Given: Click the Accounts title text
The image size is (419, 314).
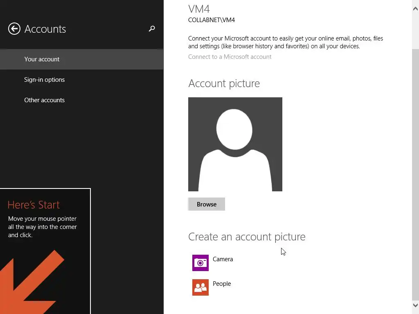Looking at the screenshot, I should (45, 29).
